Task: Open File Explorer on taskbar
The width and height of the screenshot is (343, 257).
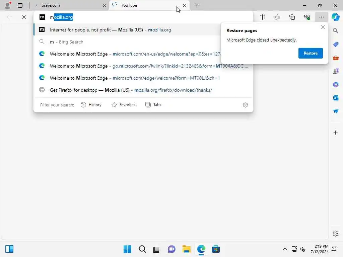Action: tap(186, 249)
